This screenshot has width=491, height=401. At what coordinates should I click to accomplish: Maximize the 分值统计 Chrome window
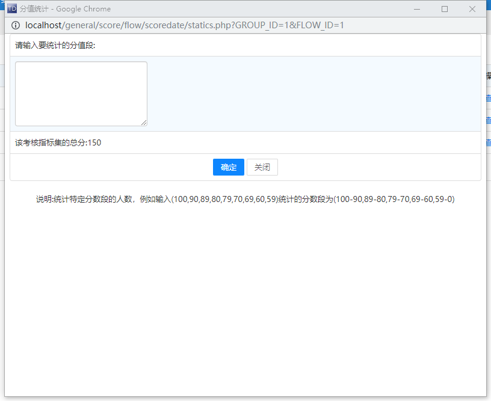(445, 9)
